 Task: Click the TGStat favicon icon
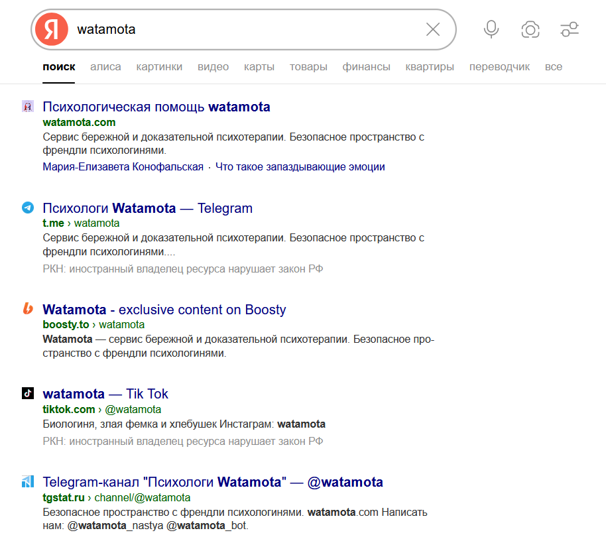28,481
